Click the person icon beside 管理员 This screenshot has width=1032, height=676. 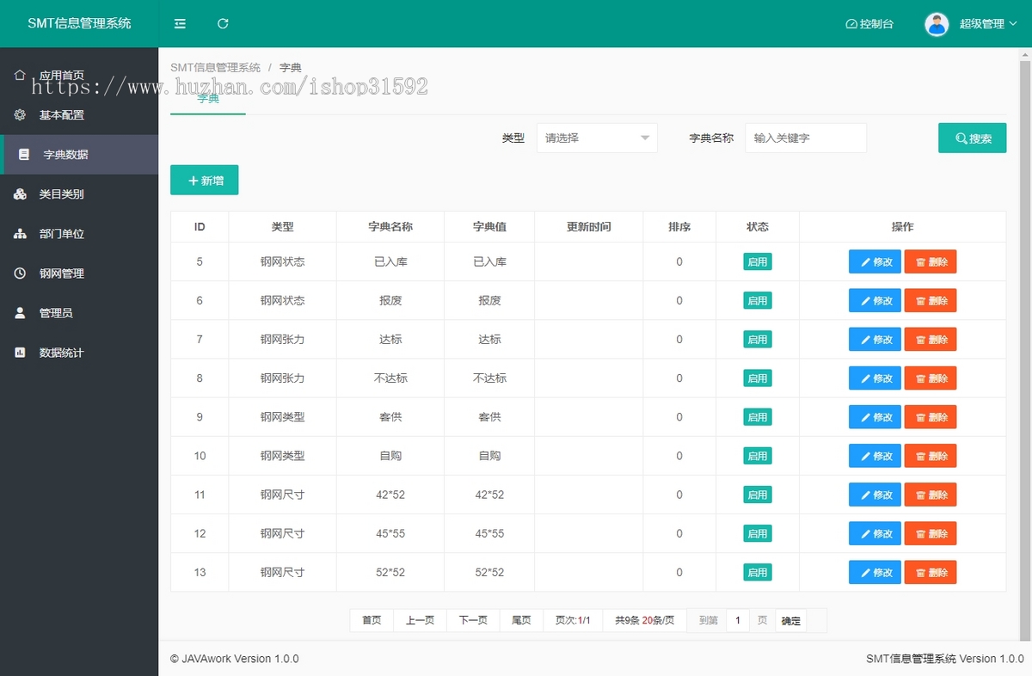20,313
